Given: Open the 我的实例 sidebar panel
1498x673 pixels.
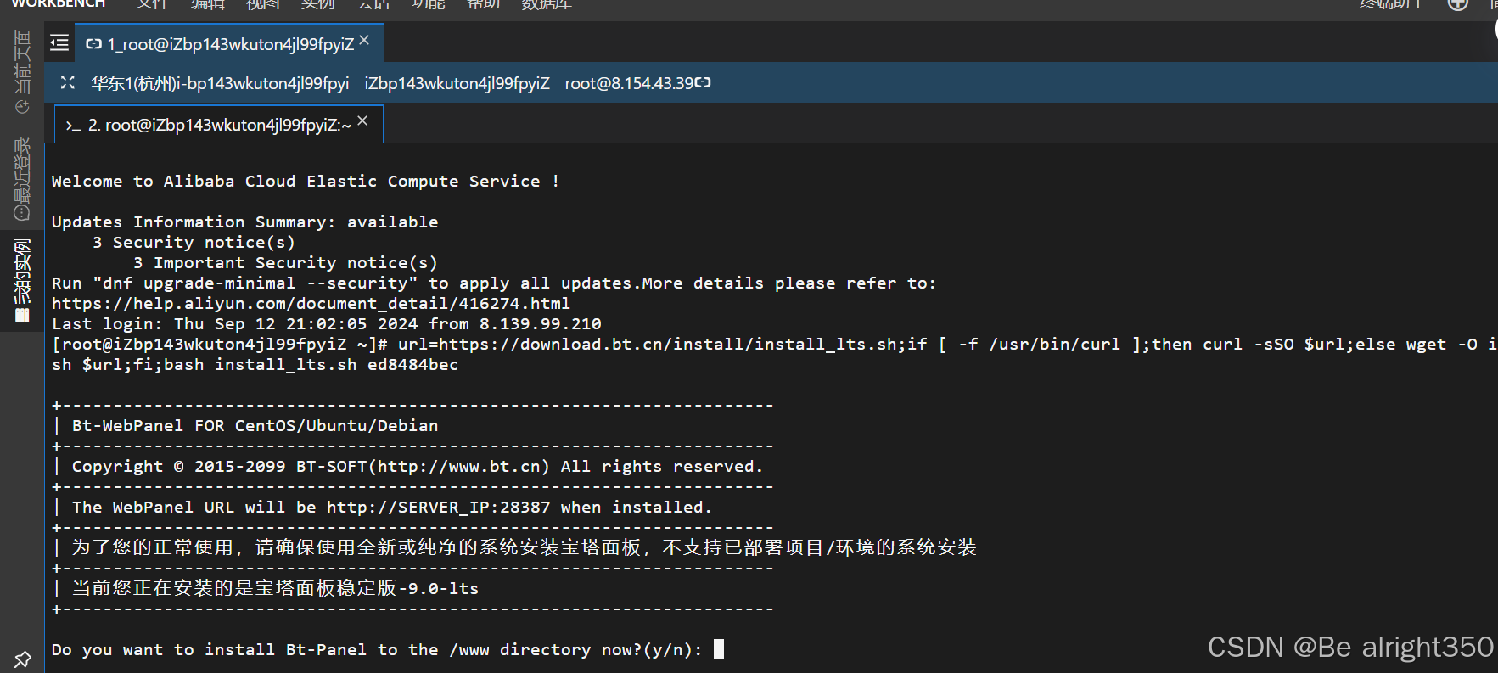Looking at the screenshot, I should coord(22,280).
